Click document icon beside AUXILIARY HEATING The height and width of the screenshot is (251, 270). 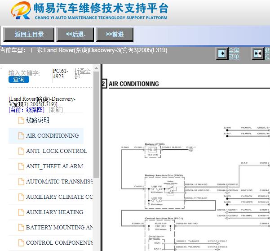point(21,212)
